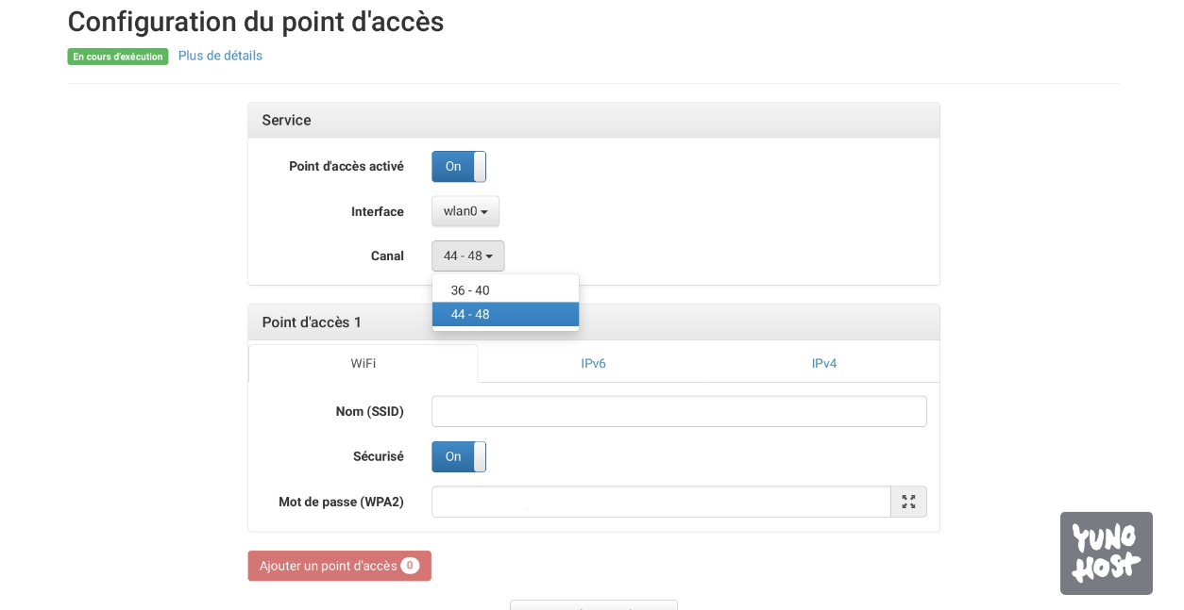Disable the Sécurisé switch
This screenshot has width=1184, height=610.
tap(459, 457)
